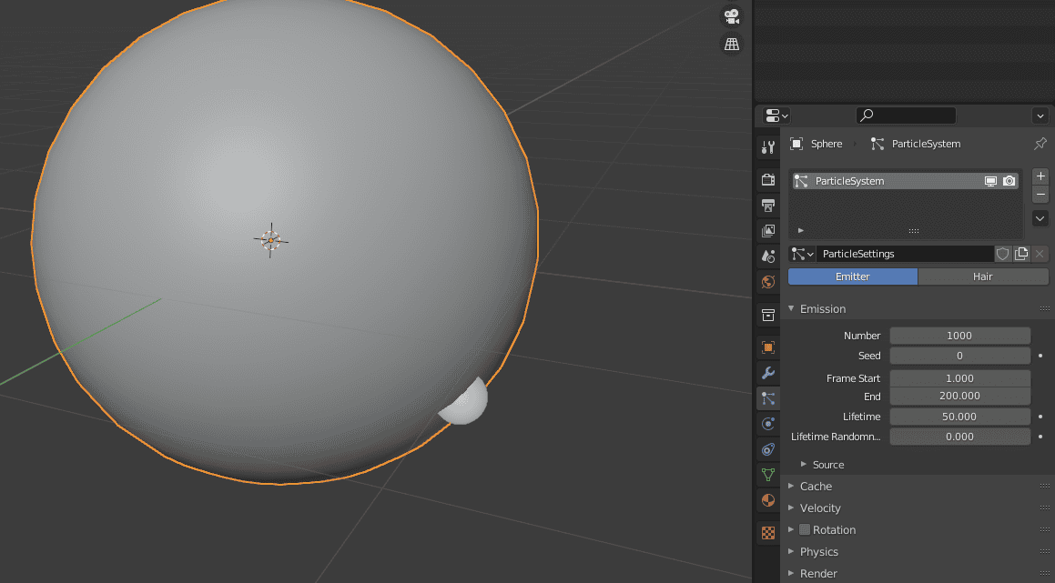Click the Lifetime value field

coord(959,416)
